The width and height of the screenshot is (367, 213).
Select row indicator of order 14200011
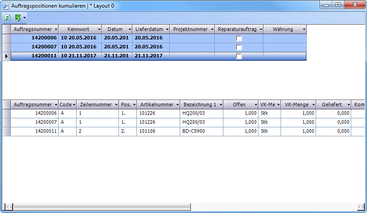click(x=6, y=56)
